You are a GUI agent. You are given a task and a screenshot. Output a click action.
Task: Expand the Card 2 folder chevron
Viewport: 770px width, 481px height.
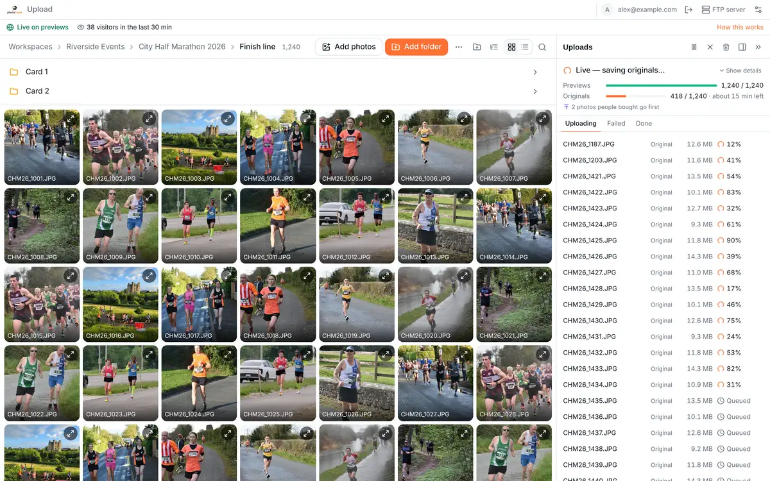coord(535,91)
